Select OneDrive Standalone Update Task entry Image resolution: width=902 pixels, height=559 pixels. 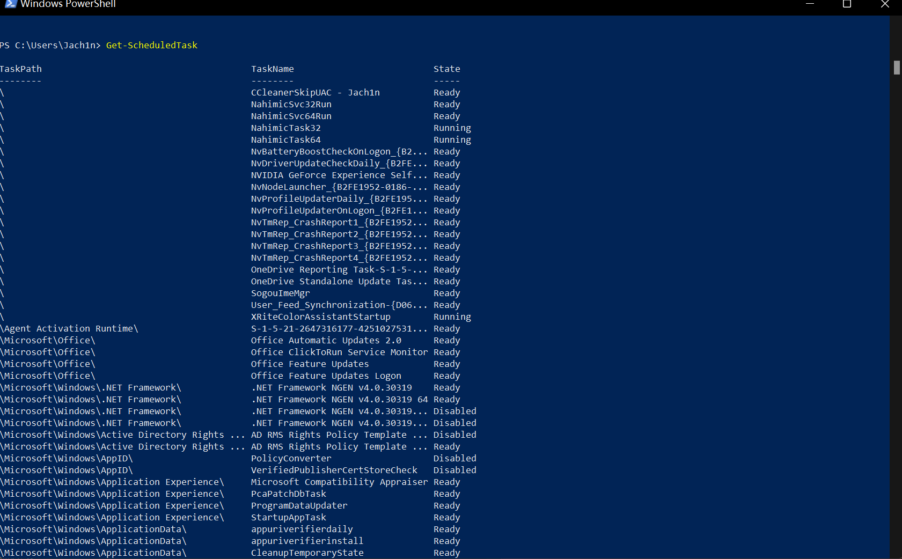(340, 281)
